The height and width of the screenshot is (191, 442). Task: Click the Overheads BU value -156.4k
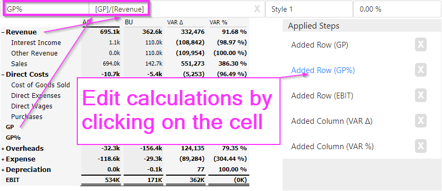150,149
